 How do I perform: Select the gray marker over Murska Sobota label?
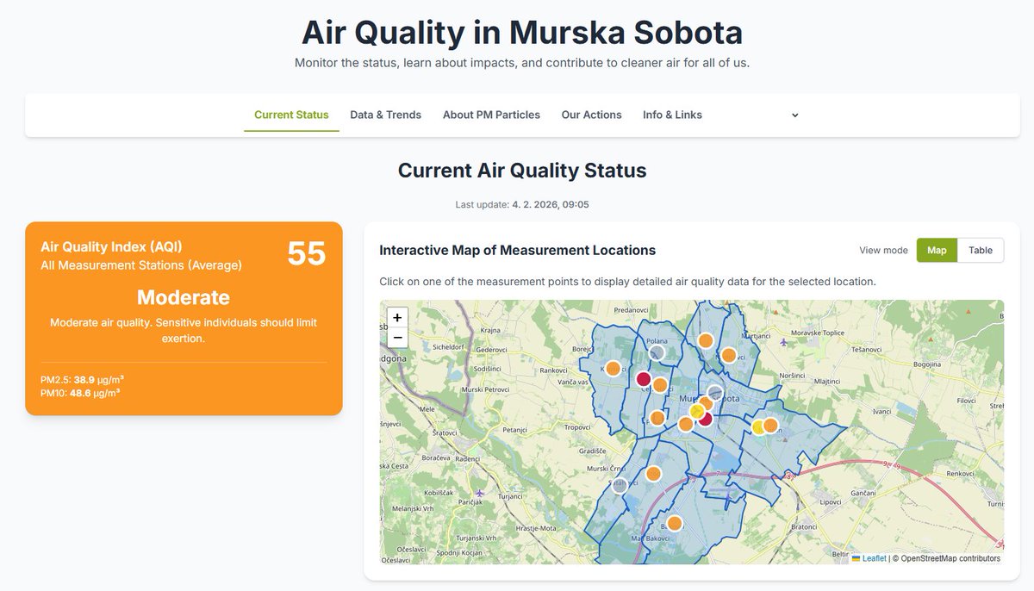pos(714,392)
